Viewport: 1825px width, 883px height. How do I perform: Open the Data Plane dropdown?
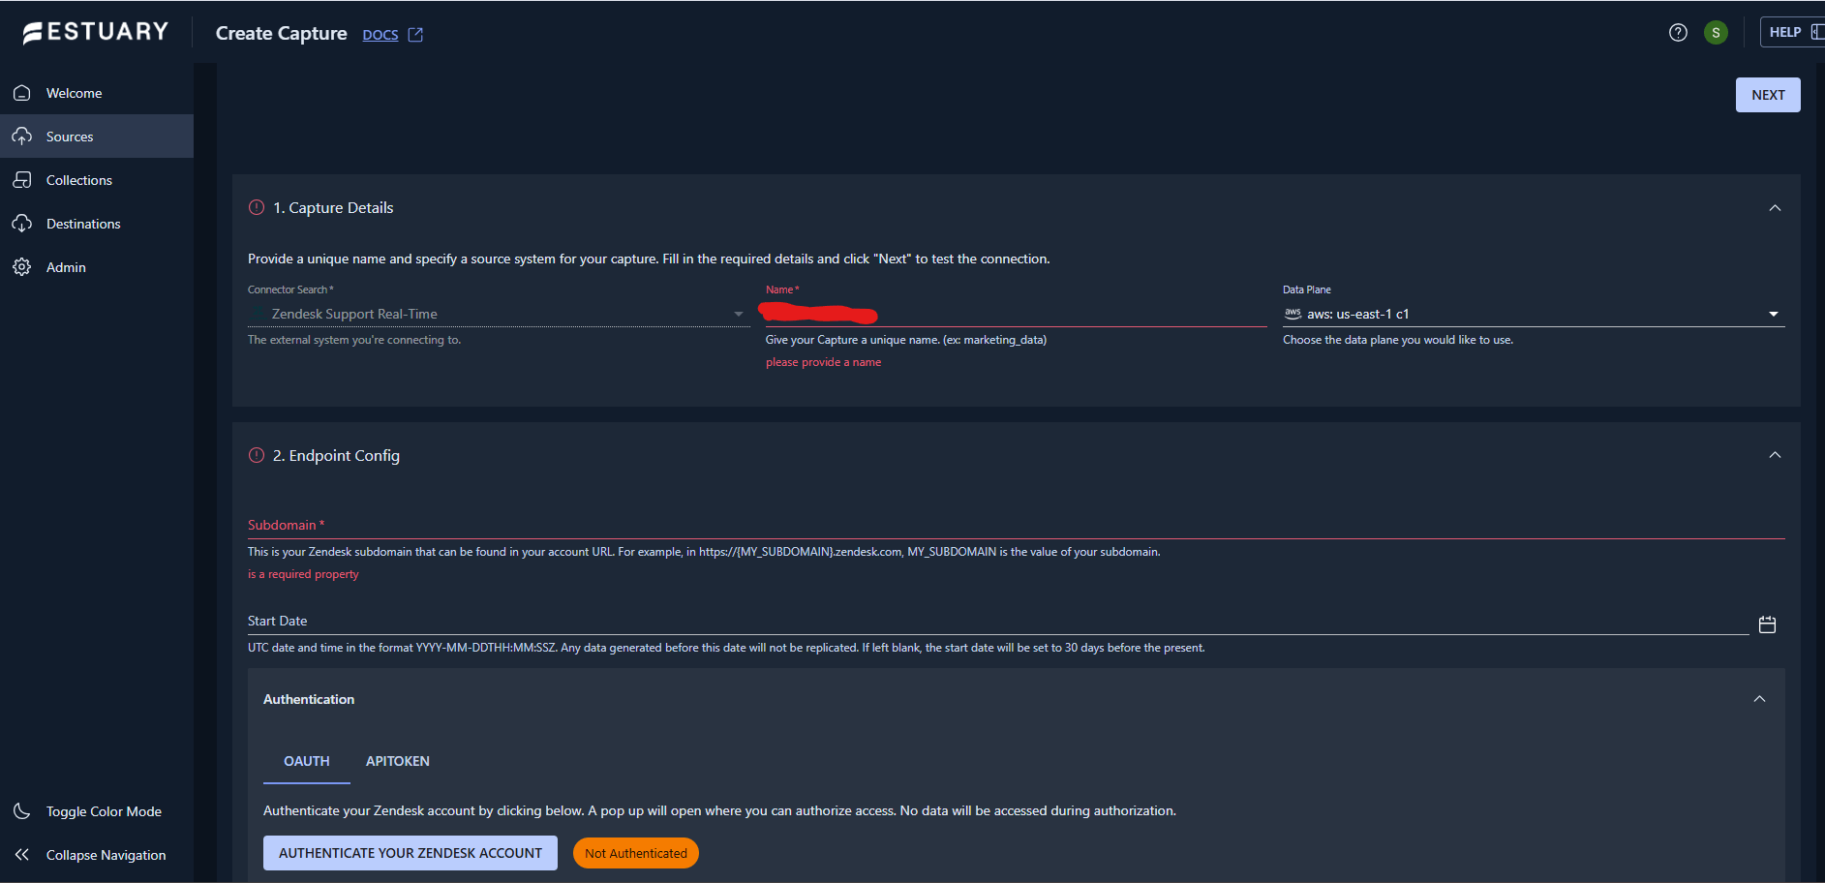[x=1774, y=313]
